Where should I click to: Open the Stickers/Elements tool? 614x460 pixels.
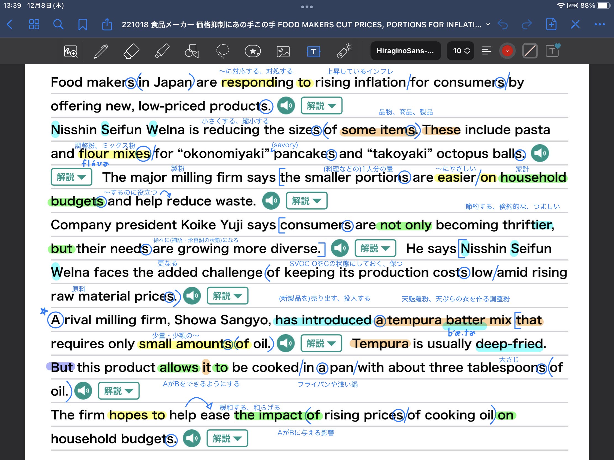(x=253, y=51)
